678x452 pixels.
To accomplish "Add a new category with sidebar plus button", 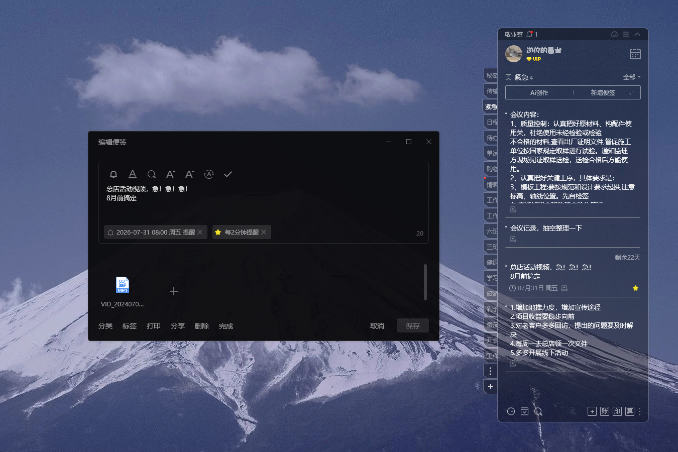I will click(491, 387).
